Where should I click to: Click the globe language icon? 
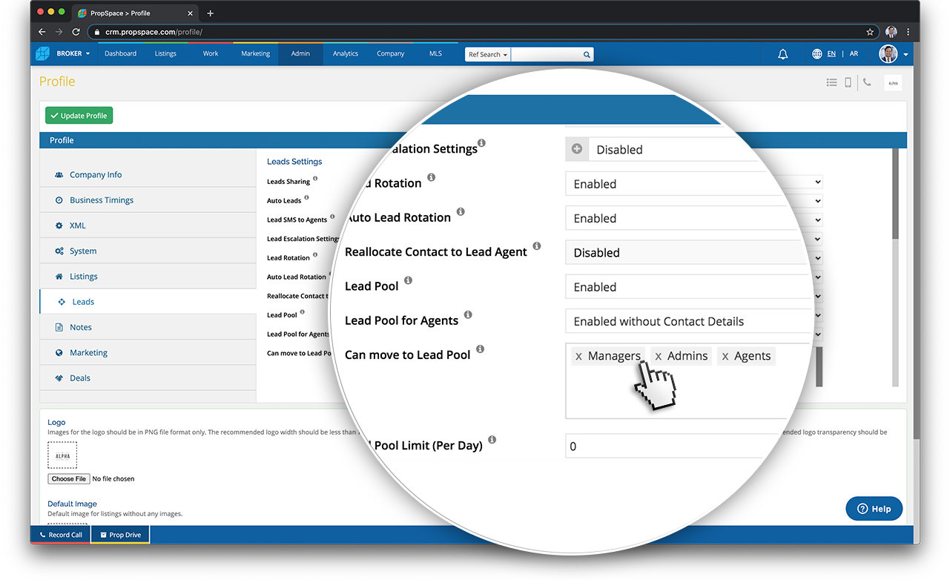pyautogui.click(x=817, y=54)
